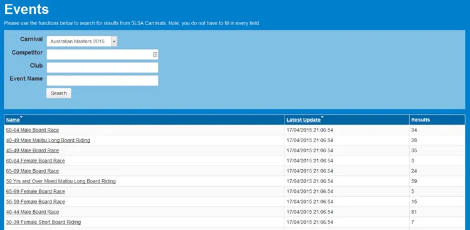
Task: Click the autofill icon in Competitor field
Action: 155,55
